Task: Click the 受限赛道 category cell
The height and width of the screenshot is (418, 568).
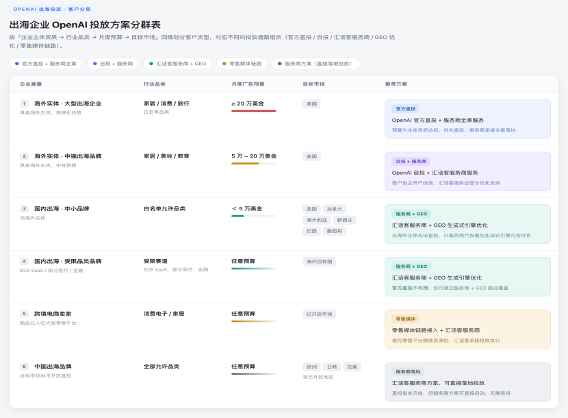Action: pos(155,261)
